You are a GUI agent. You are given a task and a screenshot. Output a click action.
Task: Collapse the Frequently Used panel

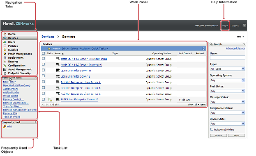(35, 122)
